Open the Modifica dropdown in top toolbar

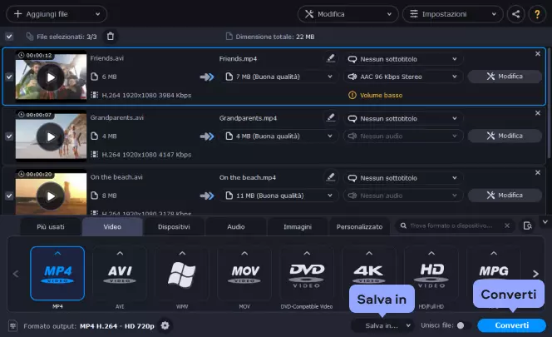pos(347,14)
